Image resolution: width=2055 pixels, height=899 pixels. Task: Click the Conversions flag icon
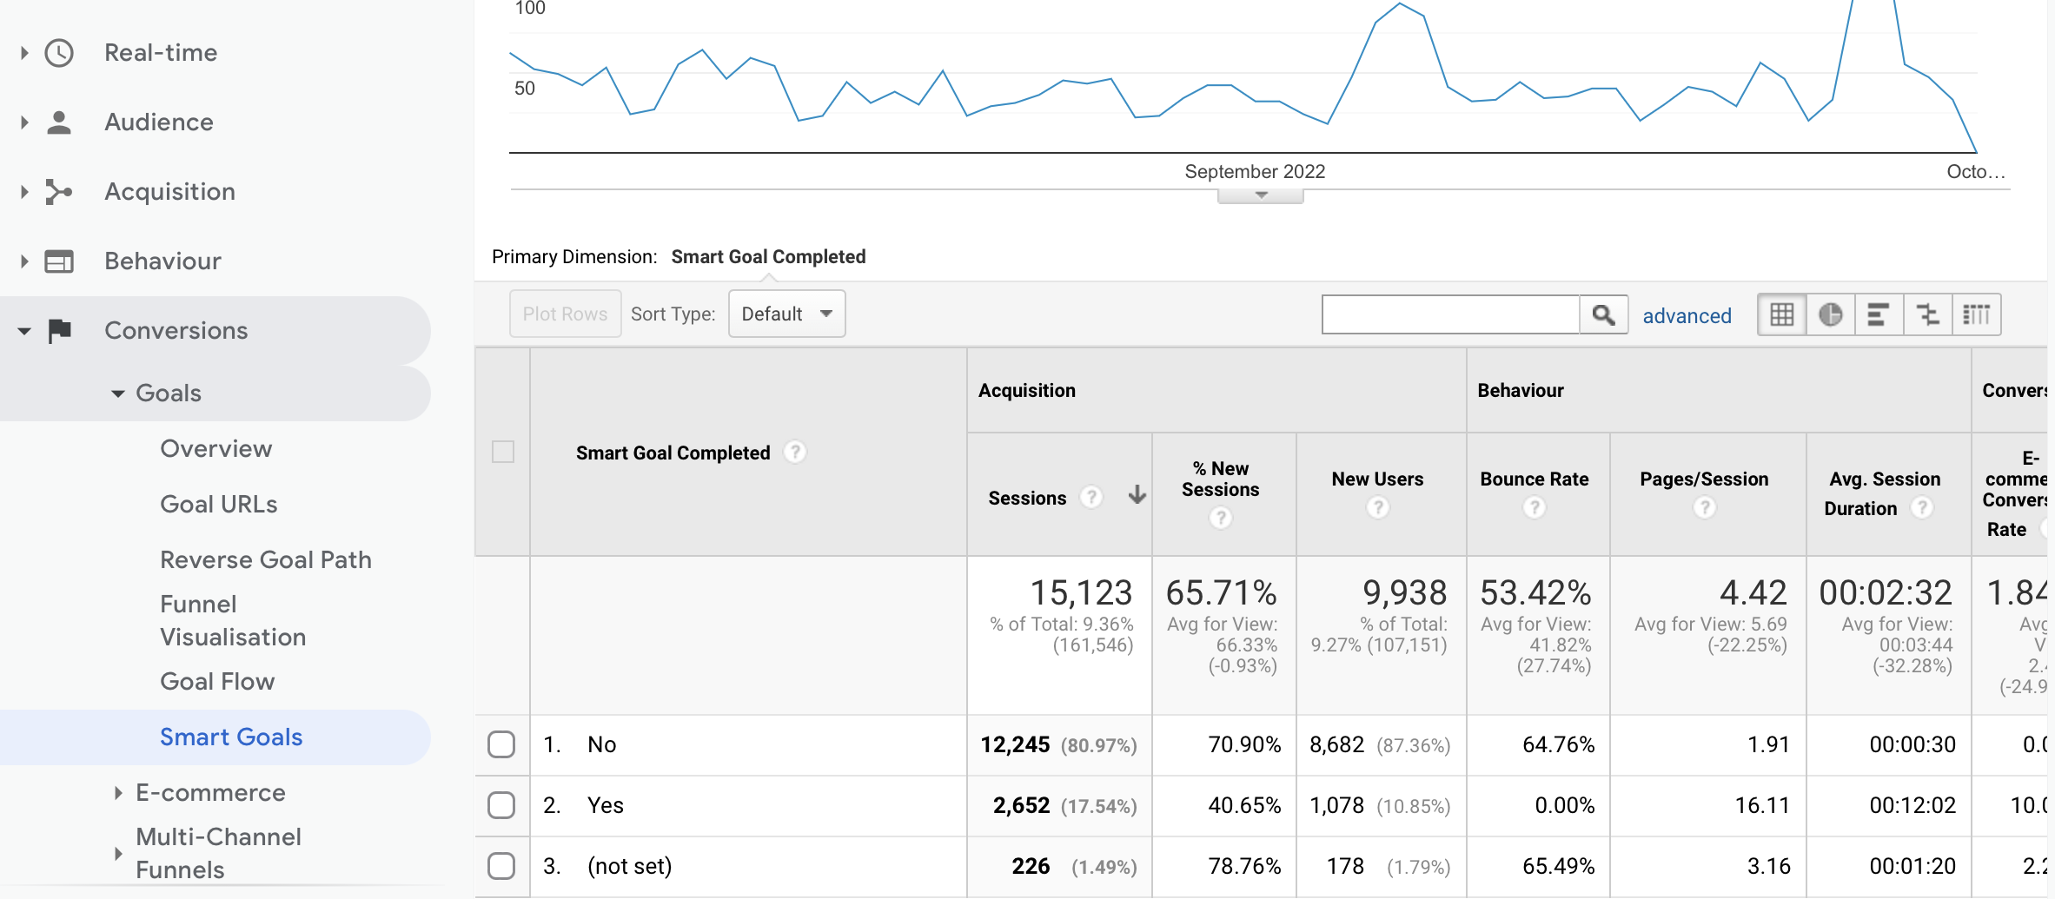coord(58,330)
